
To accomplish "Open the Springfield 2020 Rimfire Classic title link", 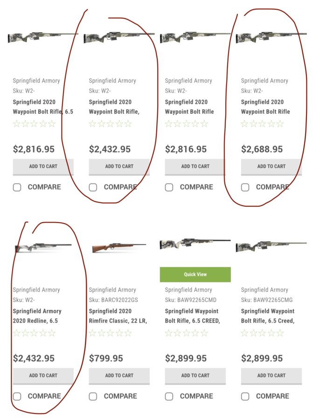I will pyautogui.click(x=118, y=316).
